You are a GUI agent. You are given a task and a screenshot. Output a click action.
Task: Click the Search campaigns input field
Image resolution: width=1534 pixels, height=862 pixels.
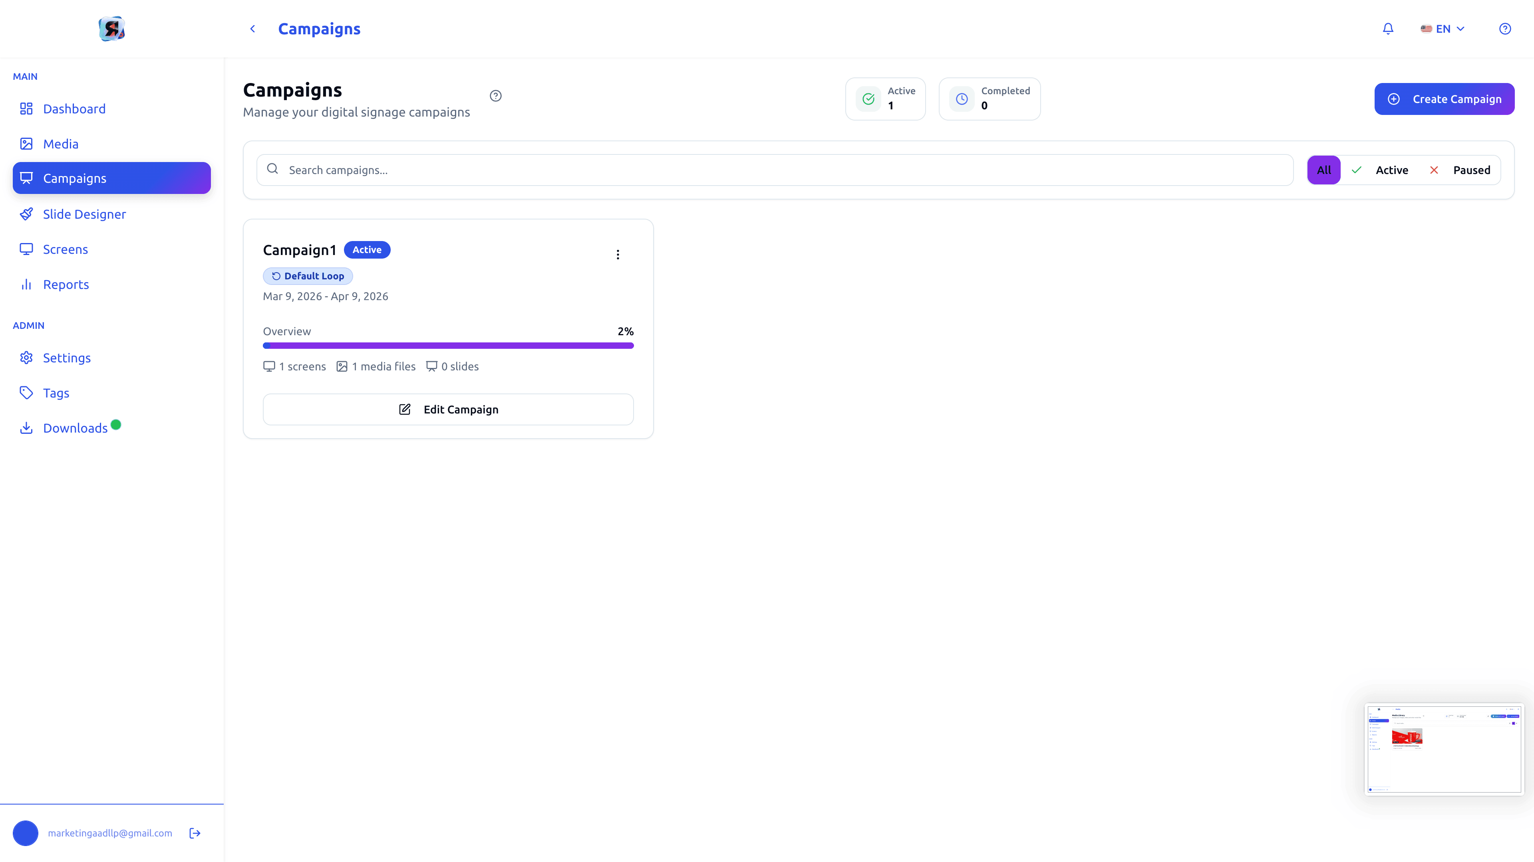(x=774, y=170)
